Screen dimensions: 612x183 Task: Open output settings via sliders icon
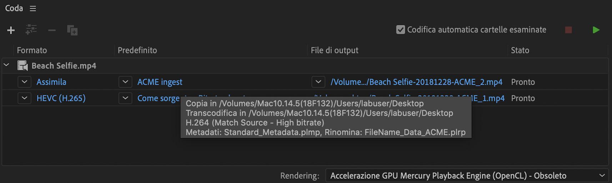[31, 30]
